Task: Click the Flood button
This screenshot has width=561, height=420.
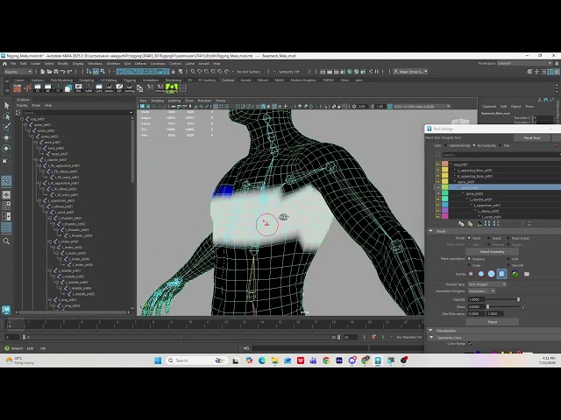Action: coord(493,322)
